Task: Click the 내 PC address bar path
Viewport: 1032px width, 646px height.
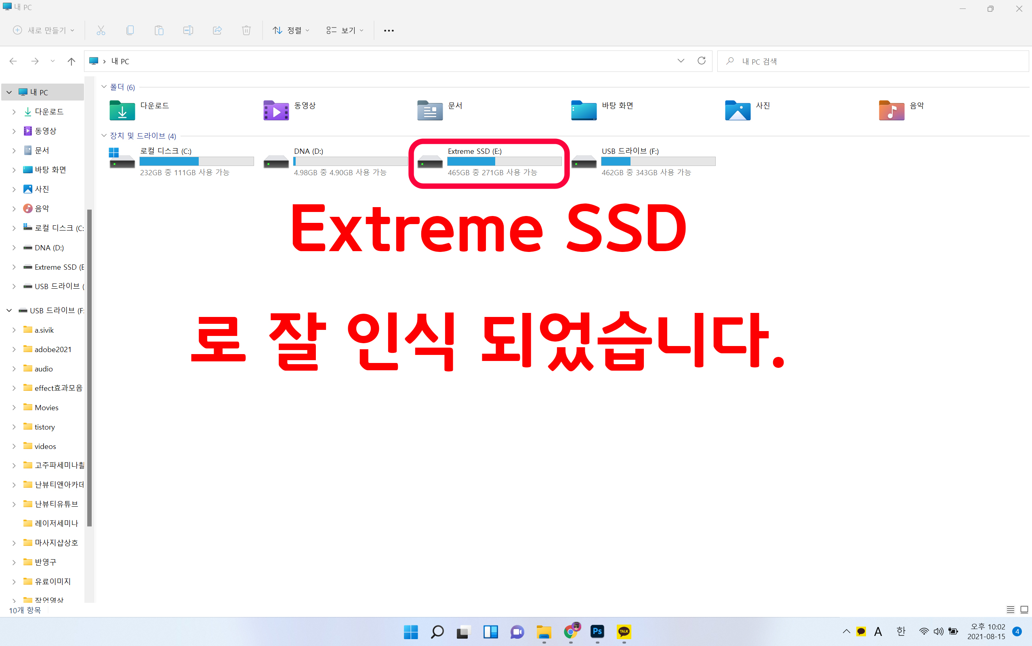Action: [120, 61]
